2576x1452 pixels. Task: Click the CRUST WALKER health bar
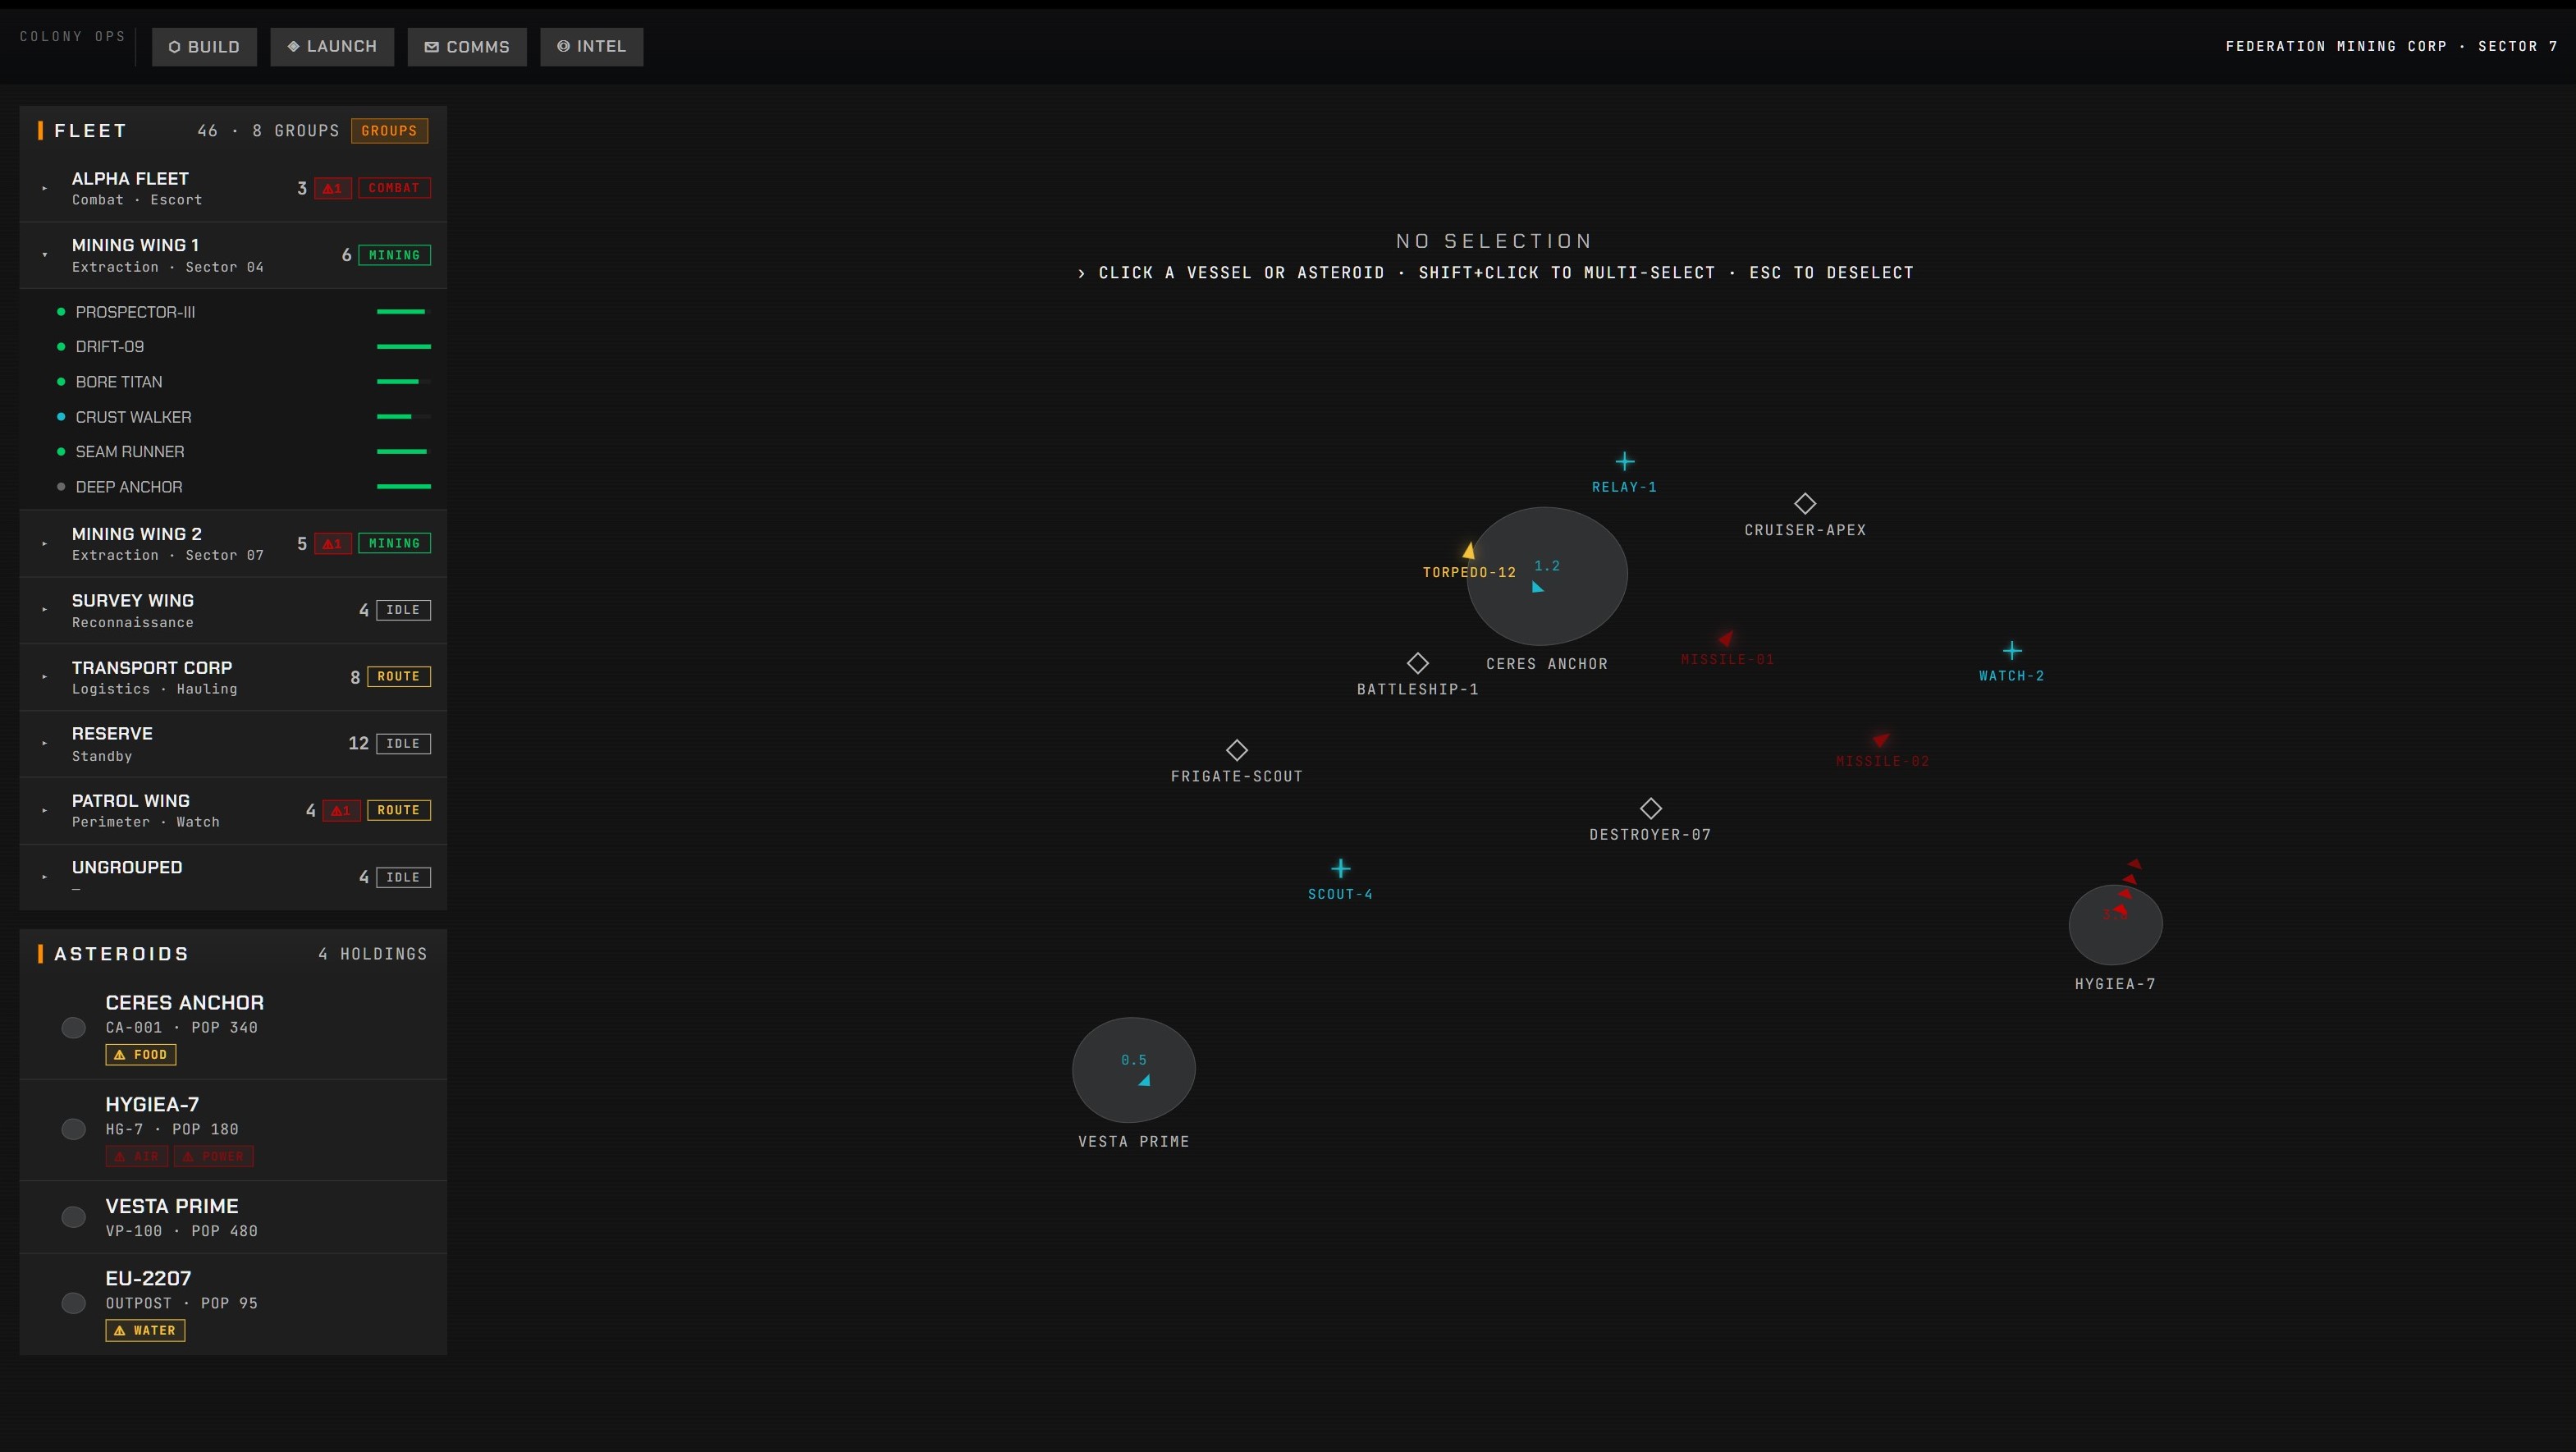(x=404, y=417)
